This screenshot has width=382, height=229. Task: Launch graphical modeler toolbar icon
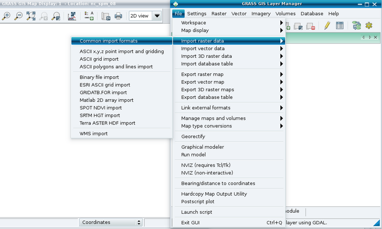(356, 26)
